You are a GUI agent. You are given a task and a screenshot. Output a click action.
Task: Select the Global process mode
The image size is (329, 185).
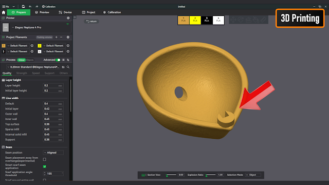click(22, 60)
